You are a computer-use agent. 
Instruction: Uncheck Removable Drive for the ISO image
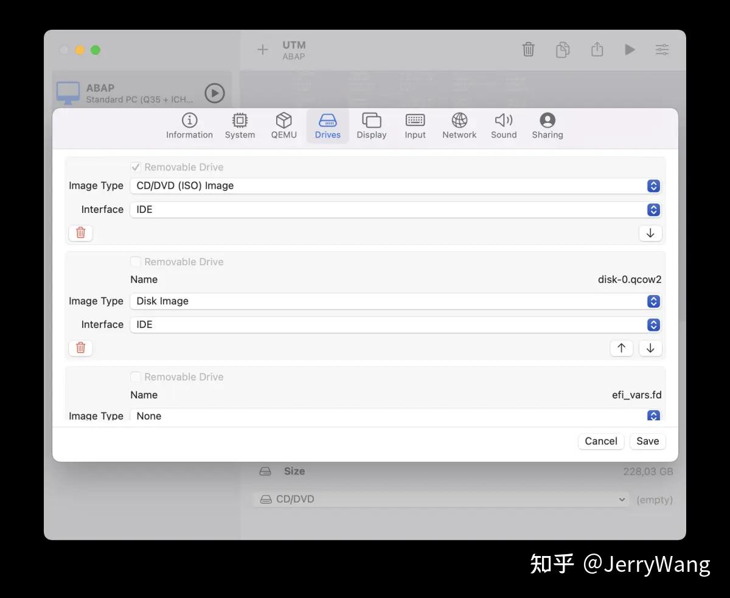(135, 167)
